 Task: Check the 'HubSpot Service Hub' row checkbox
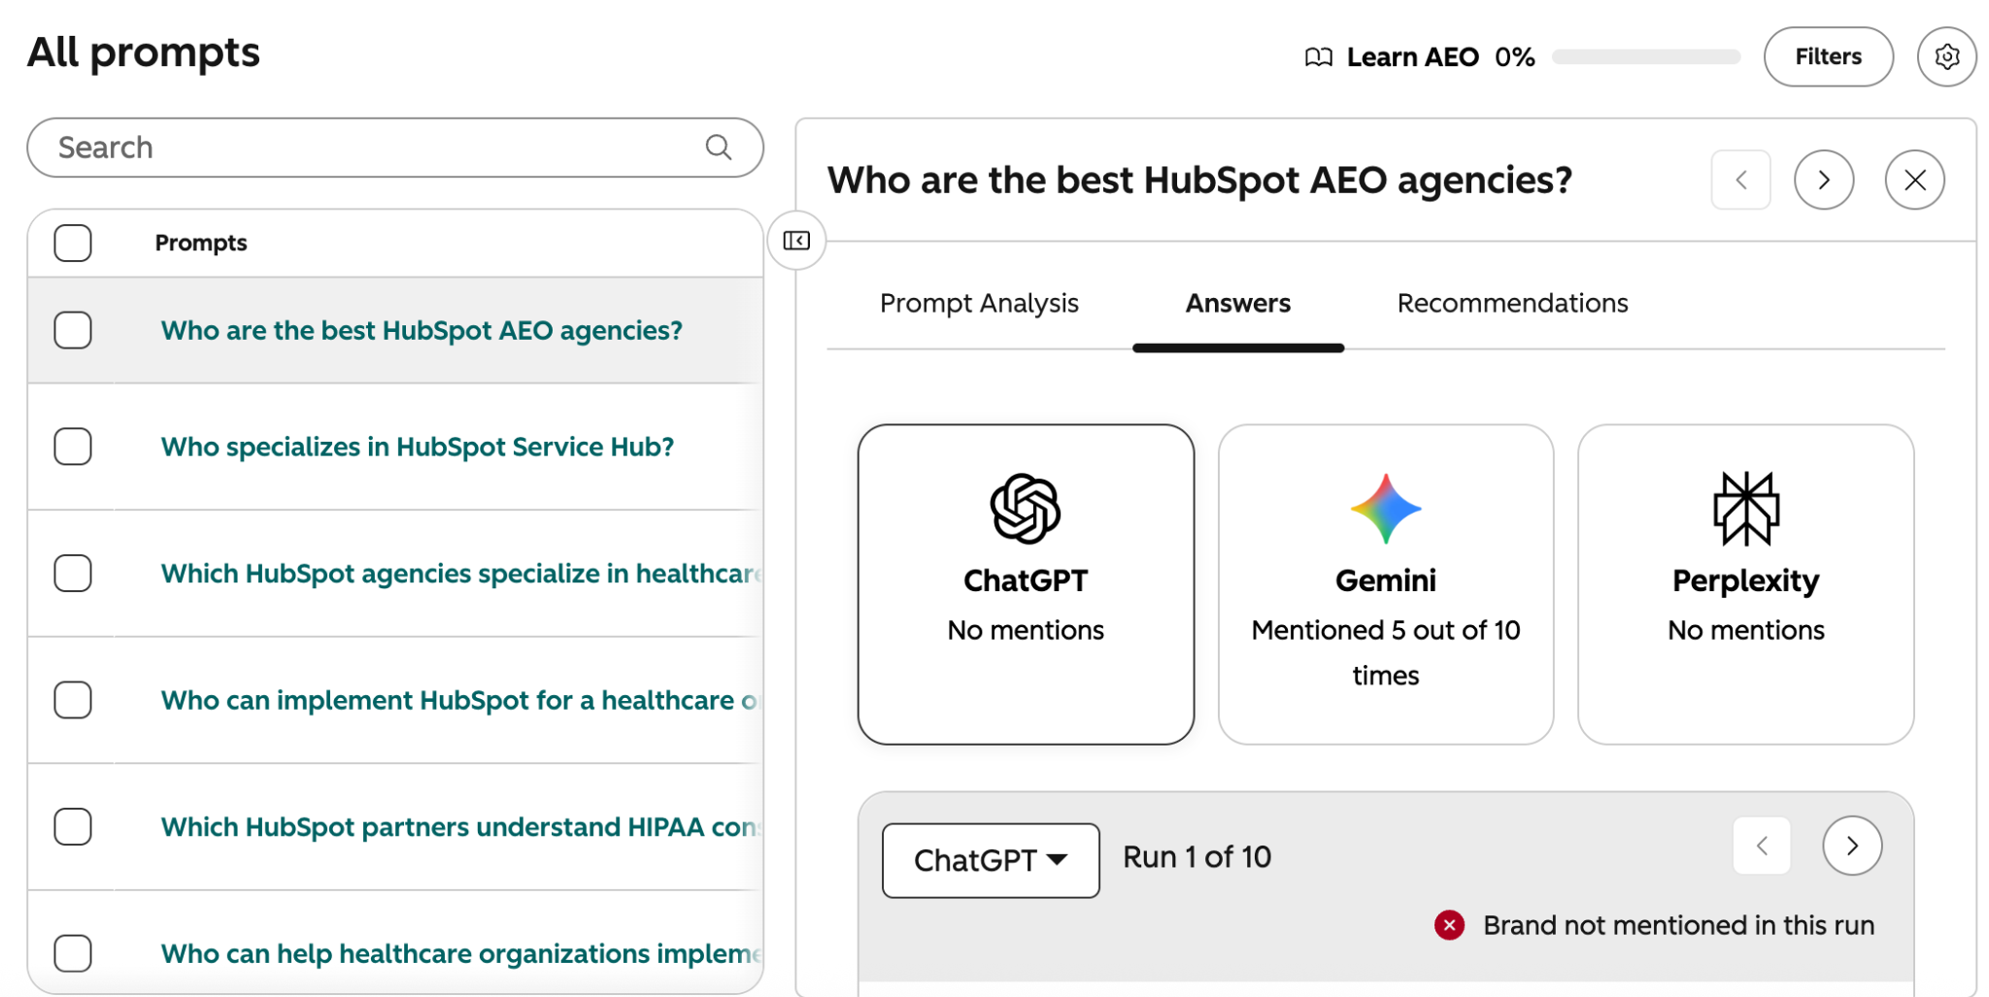pyautogui.click(x=73, y=447)
